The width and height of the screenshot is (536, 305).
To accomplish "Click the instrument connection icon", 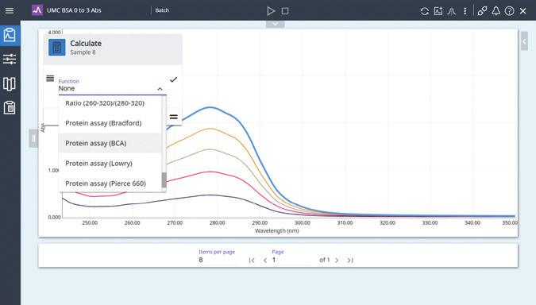I will click(482, 11).
